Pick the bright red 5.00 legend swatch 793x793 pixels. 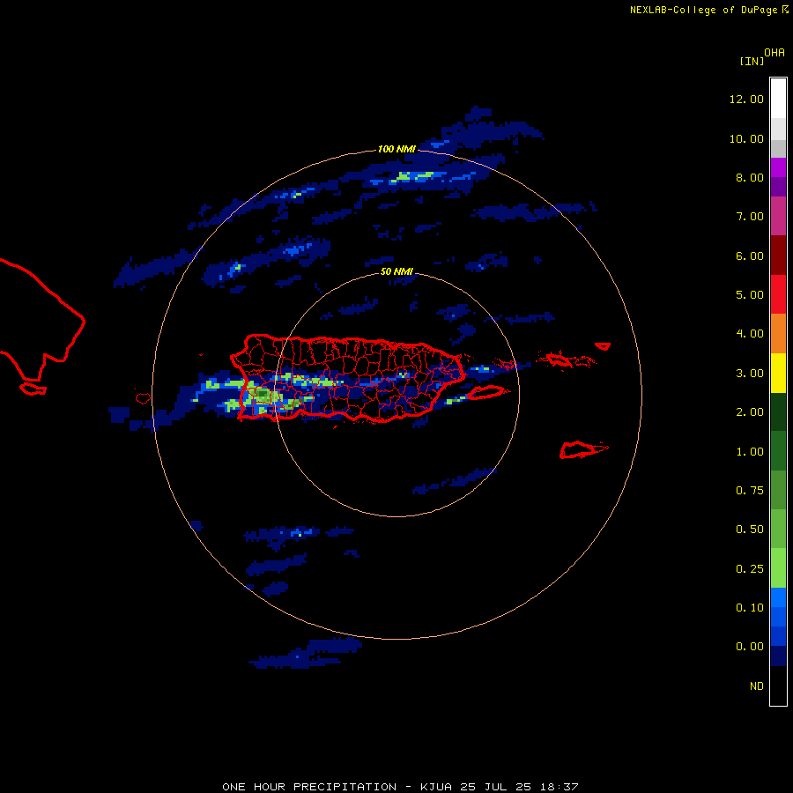(x=778, y=294)
